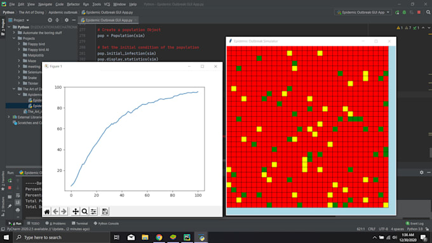Open File Explorer from the taskbar
The width and height of the screenshot is (432, 243).
pyautogui.click(x=145, y=237)
